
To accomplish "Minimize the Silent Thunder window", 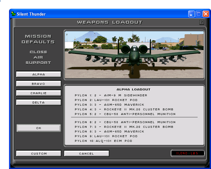I will pyautogui.click(x=191, y=14).
